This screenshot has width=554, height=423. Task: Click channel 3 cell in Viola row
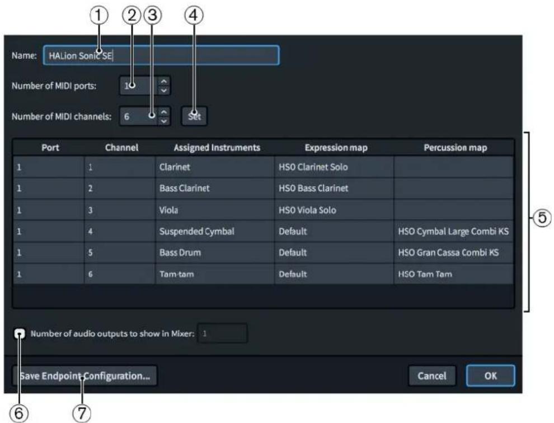pos(120,210)
